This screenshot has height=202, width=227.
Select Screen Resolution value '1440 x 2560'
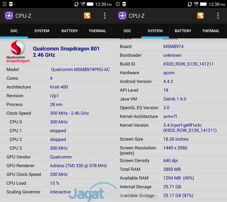click(x=175, y=148)
